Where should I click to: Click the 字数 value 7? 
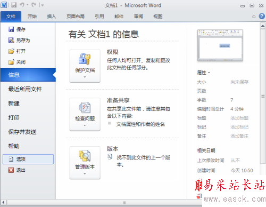(x=232, y=100)
